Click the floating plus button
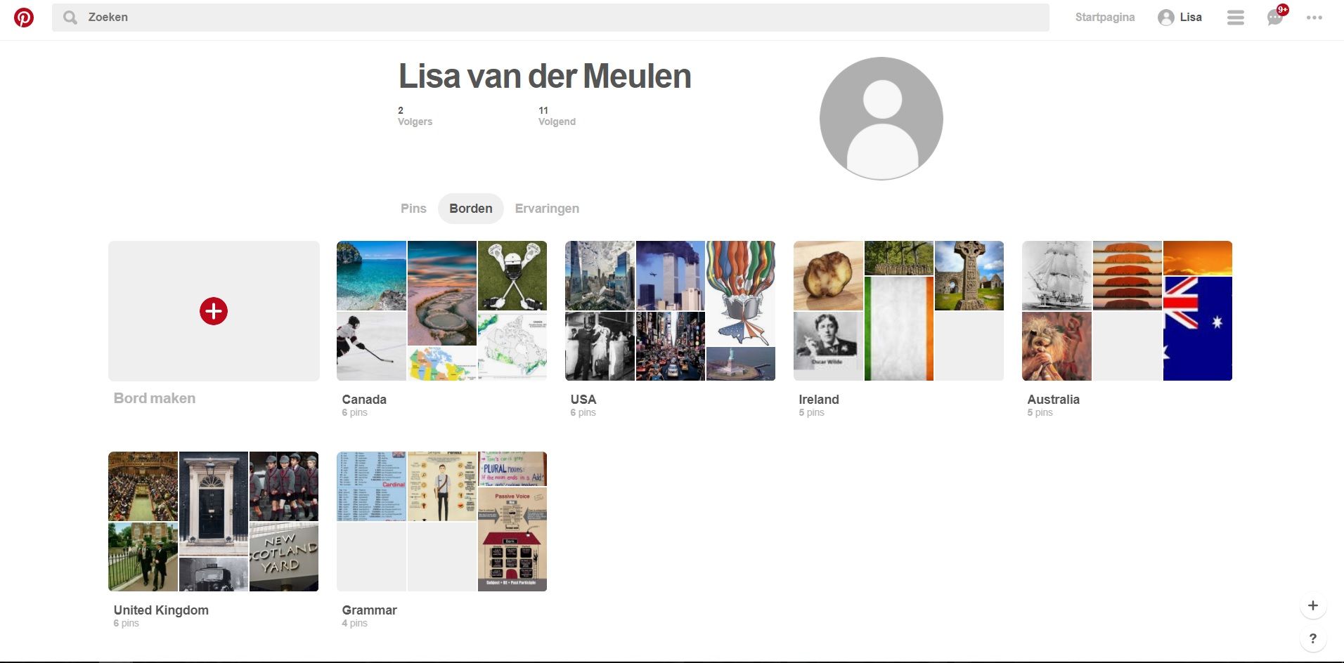This screenshot has height=663, width=1344. pyautogui.click(x=1312, y=605)
